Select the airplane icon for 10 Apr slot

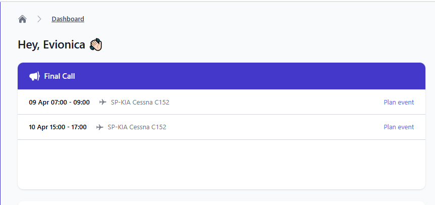pyautogui.click(x=100, y=127)
